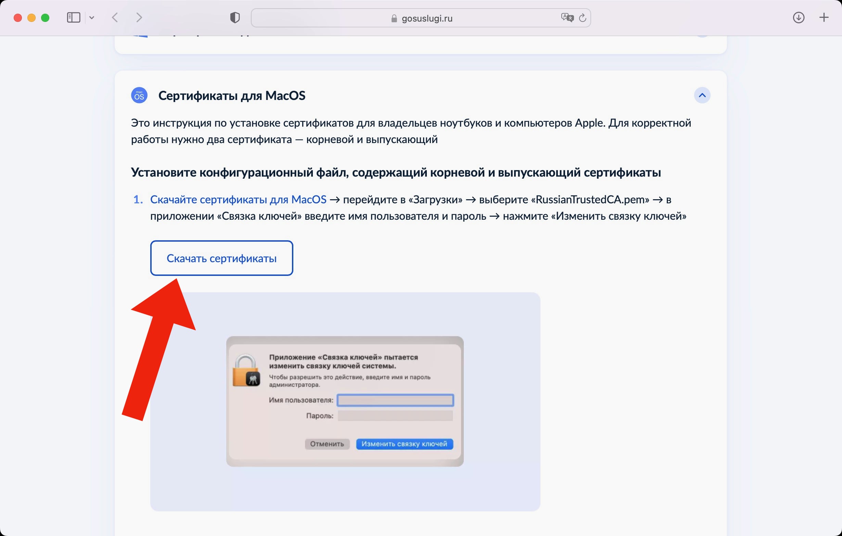The height and width of the screenshot is (536, 842).
Task: Open the sidebar tab group dropdown arrow
Action: [x=92, y=17]
